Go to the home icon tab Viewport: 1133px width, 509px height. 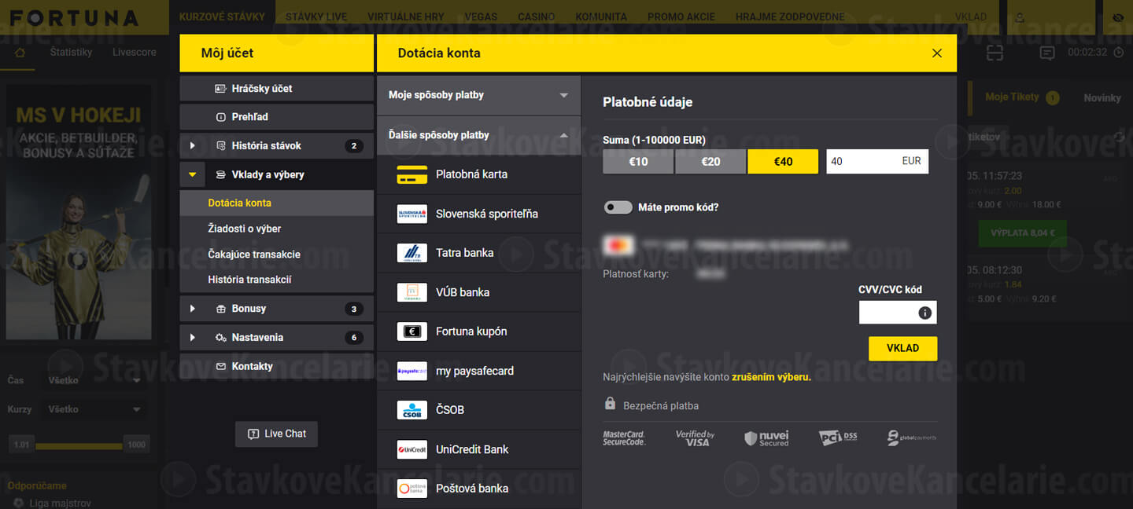[x=20, y=53]
